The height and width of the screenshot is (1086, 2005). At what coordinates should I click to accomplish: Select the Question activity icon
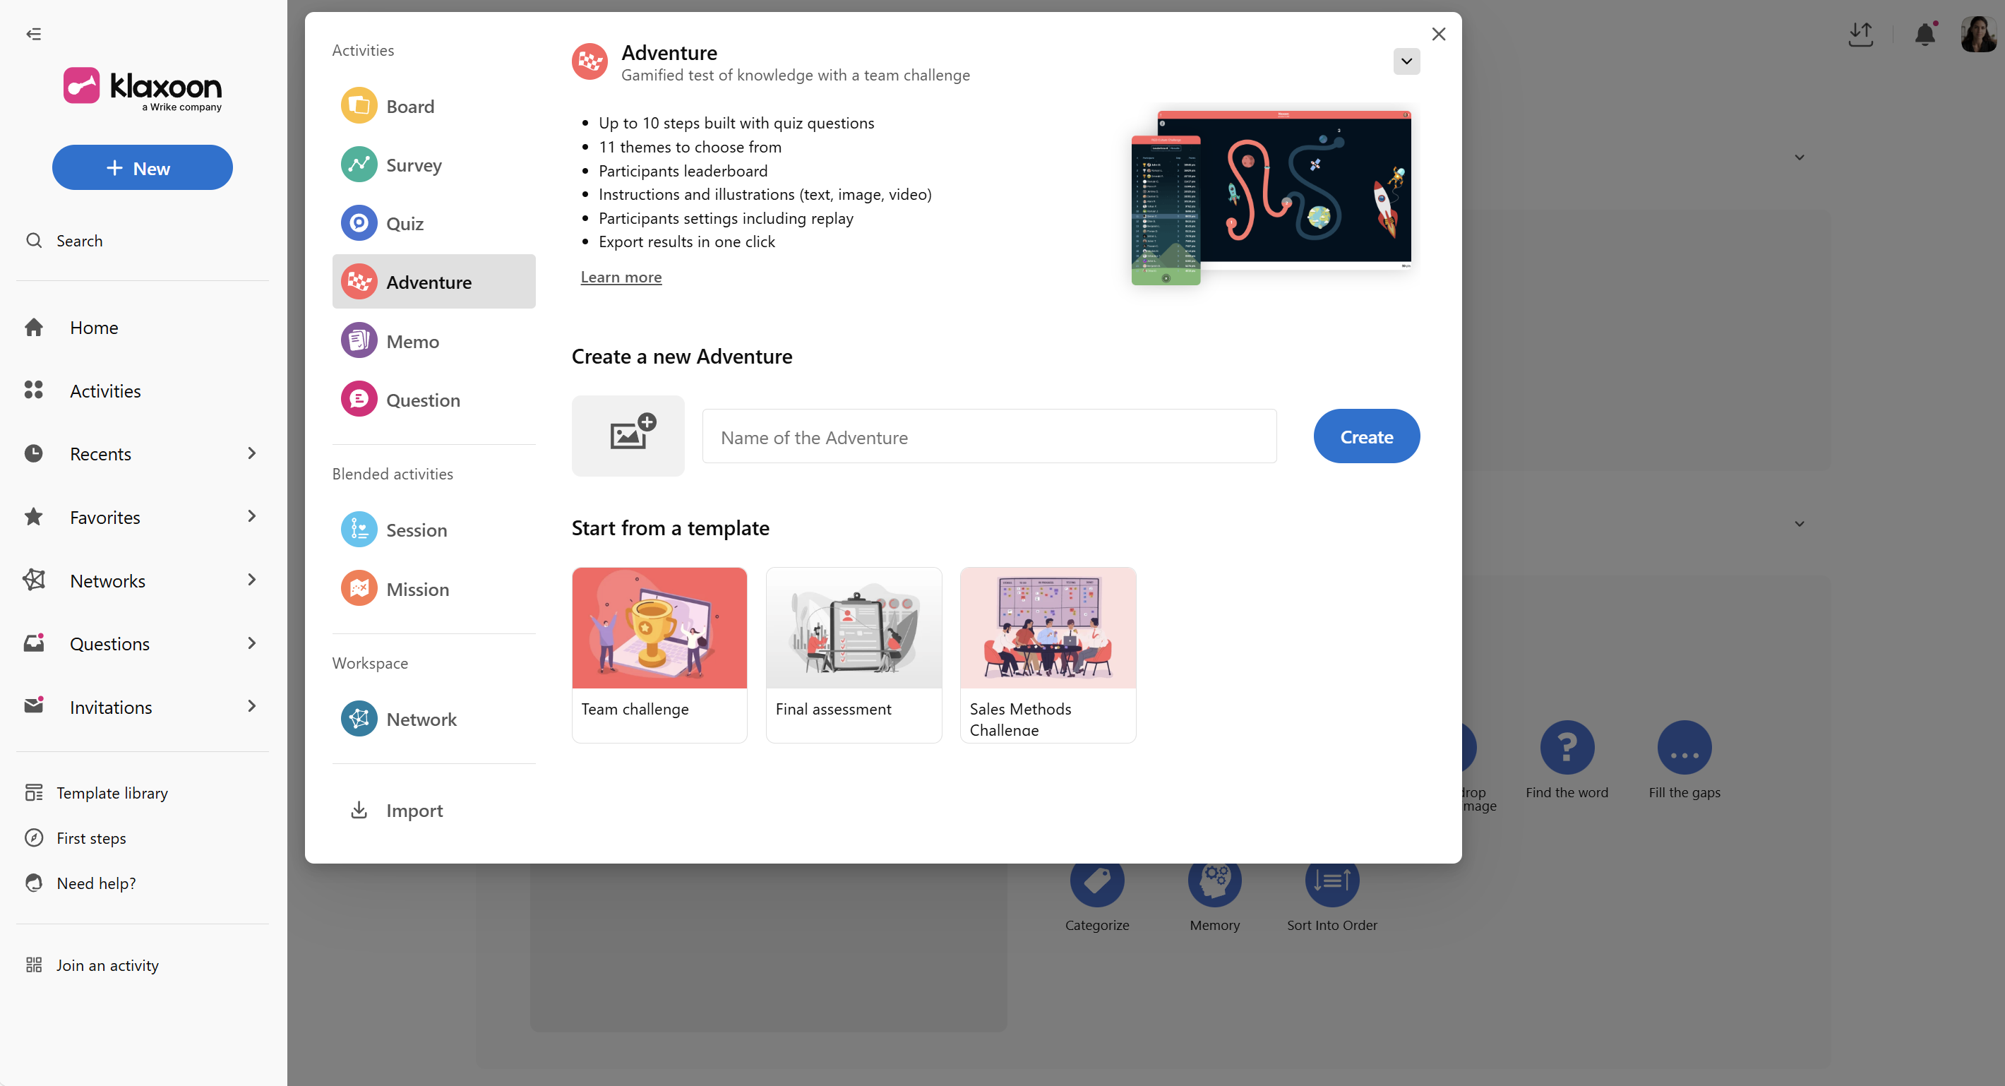point(359,400)
